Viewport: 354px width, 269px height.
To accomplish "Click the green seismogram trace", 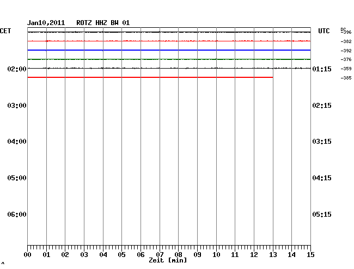I will pyautogui.click(x=169, y=59).
